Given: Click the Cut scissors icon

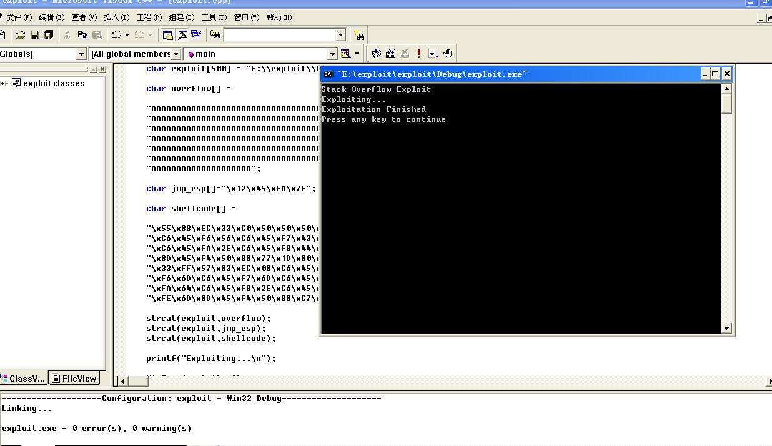Looking at the screenshot, I should [67, 35].
